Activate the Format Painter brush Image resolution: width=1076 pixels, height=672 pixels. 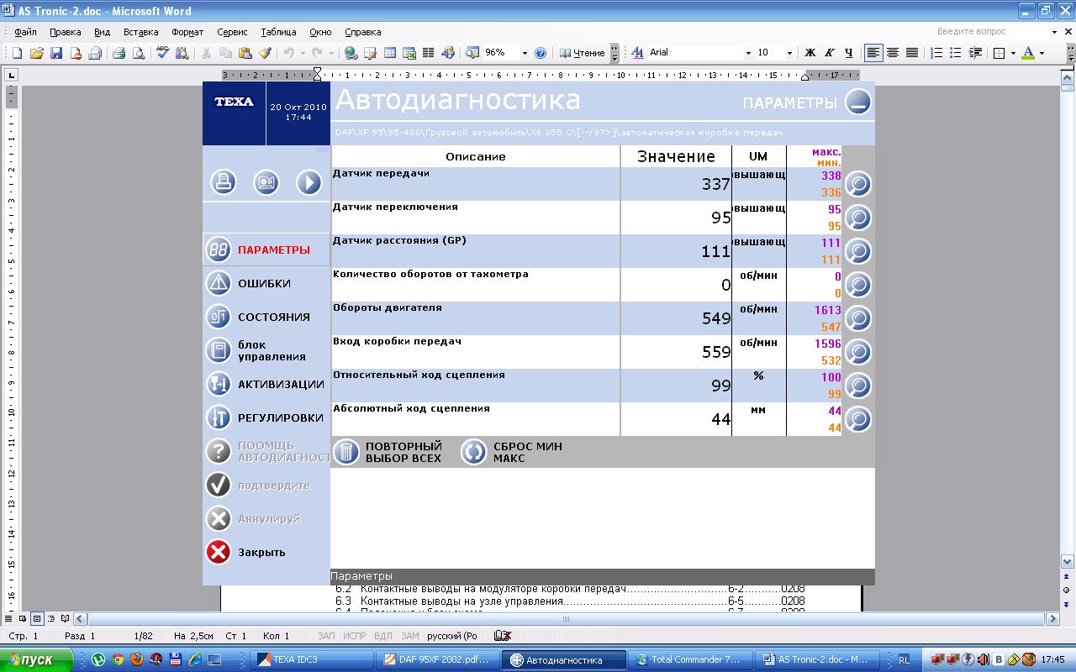[x=264, y=53]
